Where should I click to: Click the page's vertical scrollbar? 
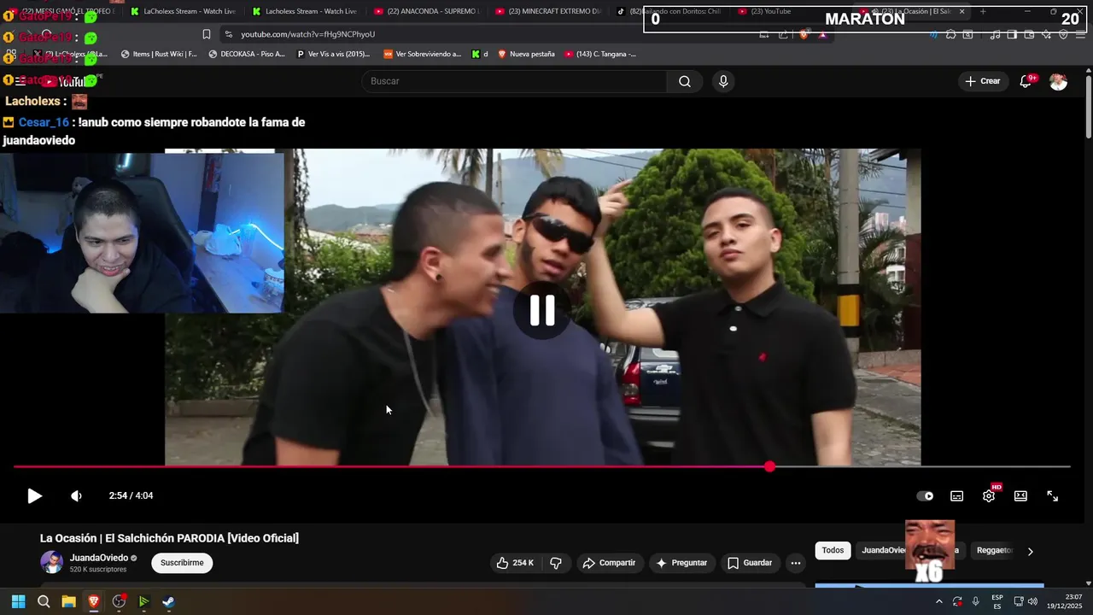[1088, 107]
